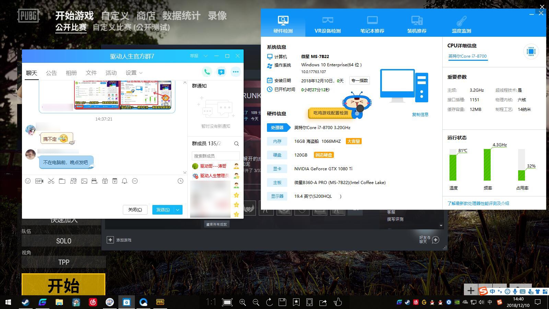Click the rotate icon in viewer toolbar
This screenshot has width=549, height=309.
(x=269, y=302)
